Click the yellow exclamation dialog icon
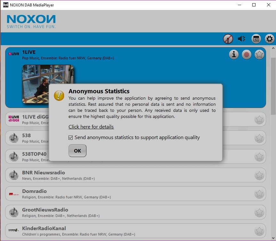 click(59, 96)
